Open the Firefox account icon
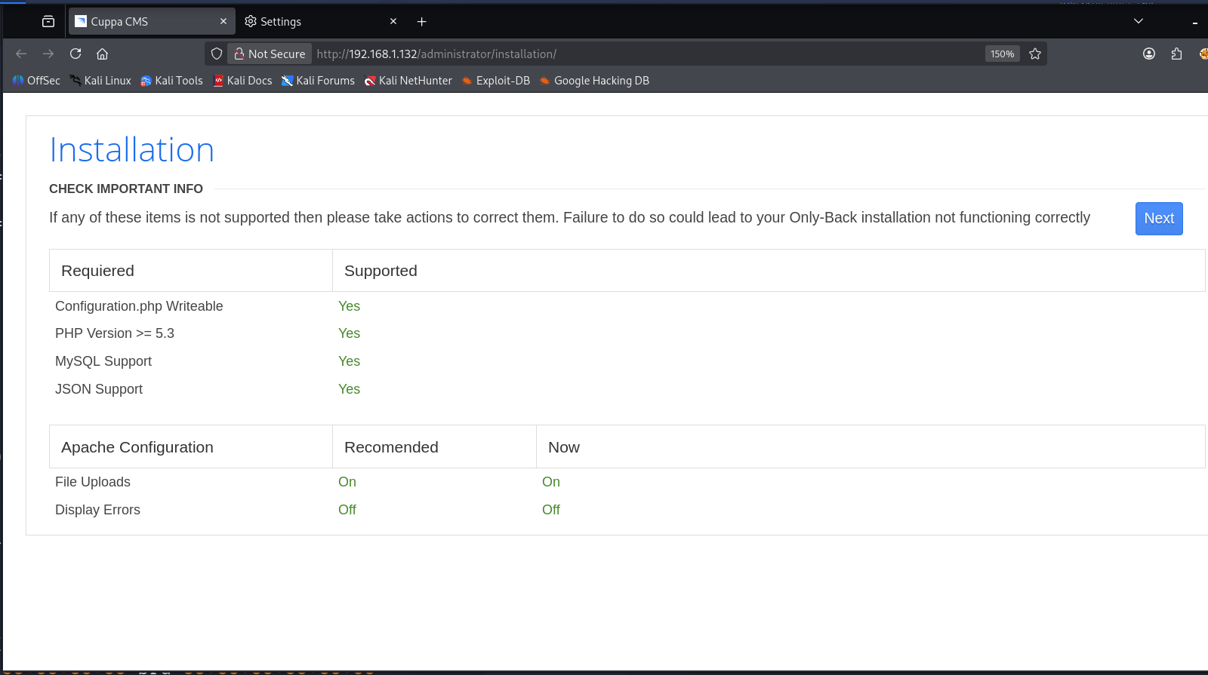1208x675 pixels. click(x=1149, y=54)
